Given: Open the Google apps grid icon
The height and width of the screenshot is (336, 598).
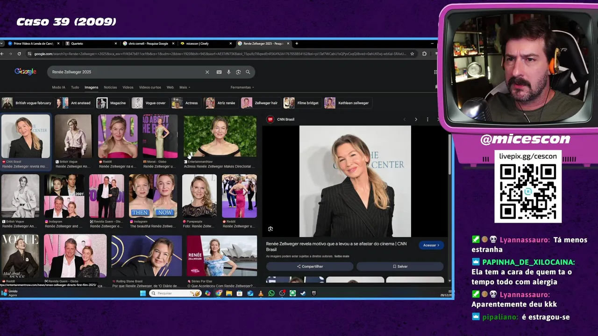Looking at the screenshot, I should tap(435, 72).
